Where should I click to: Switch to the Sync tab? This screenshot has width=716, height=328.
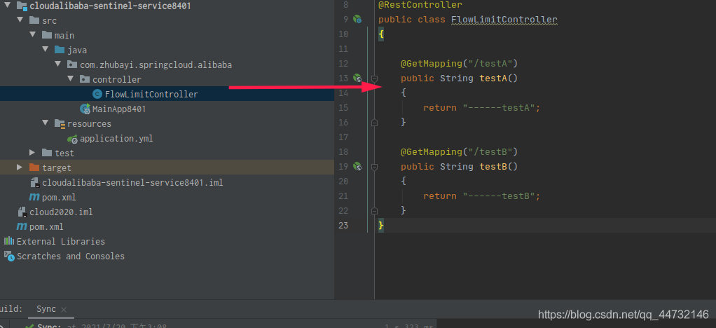(46, 309)
